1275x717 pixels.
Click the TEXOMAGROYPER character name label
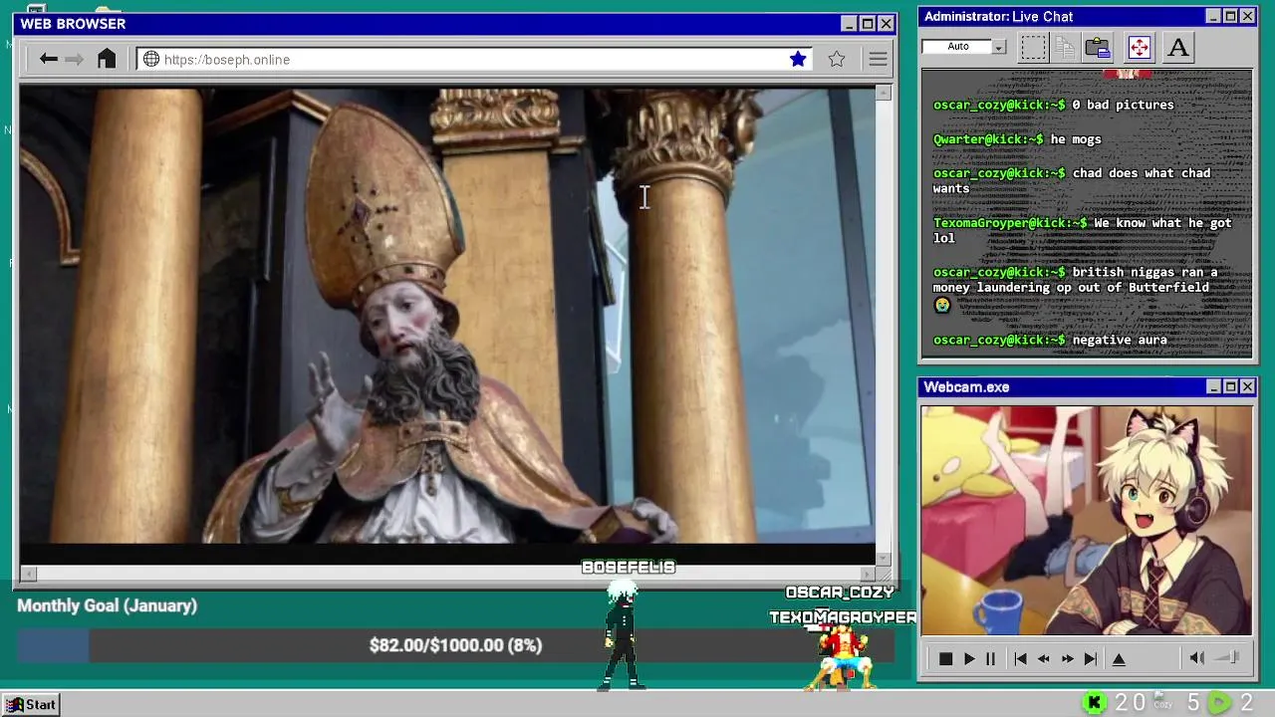coord(843,617)
